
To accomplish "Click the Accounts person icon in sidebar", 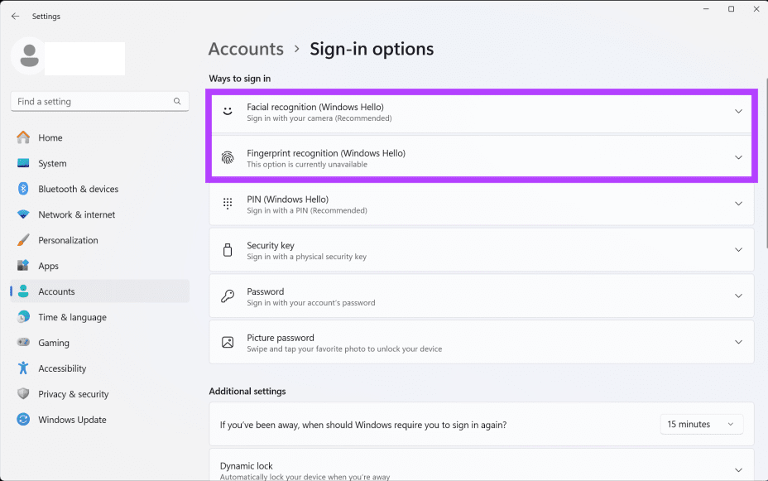I will point(23,291).
